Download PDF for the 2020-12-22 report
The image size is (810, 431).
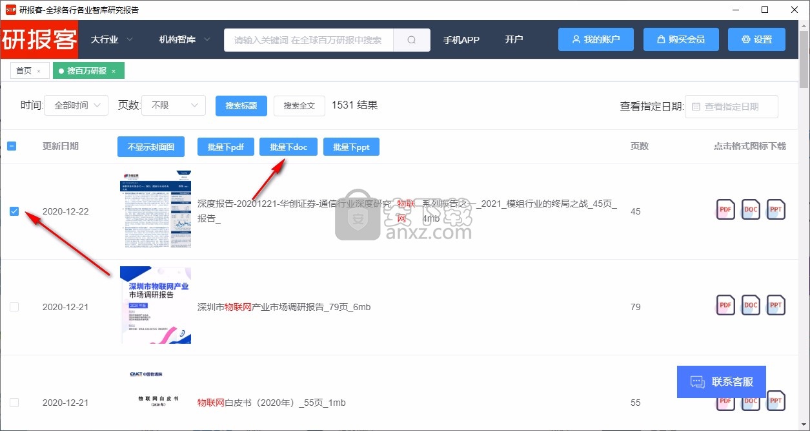[x=725, y=210]
